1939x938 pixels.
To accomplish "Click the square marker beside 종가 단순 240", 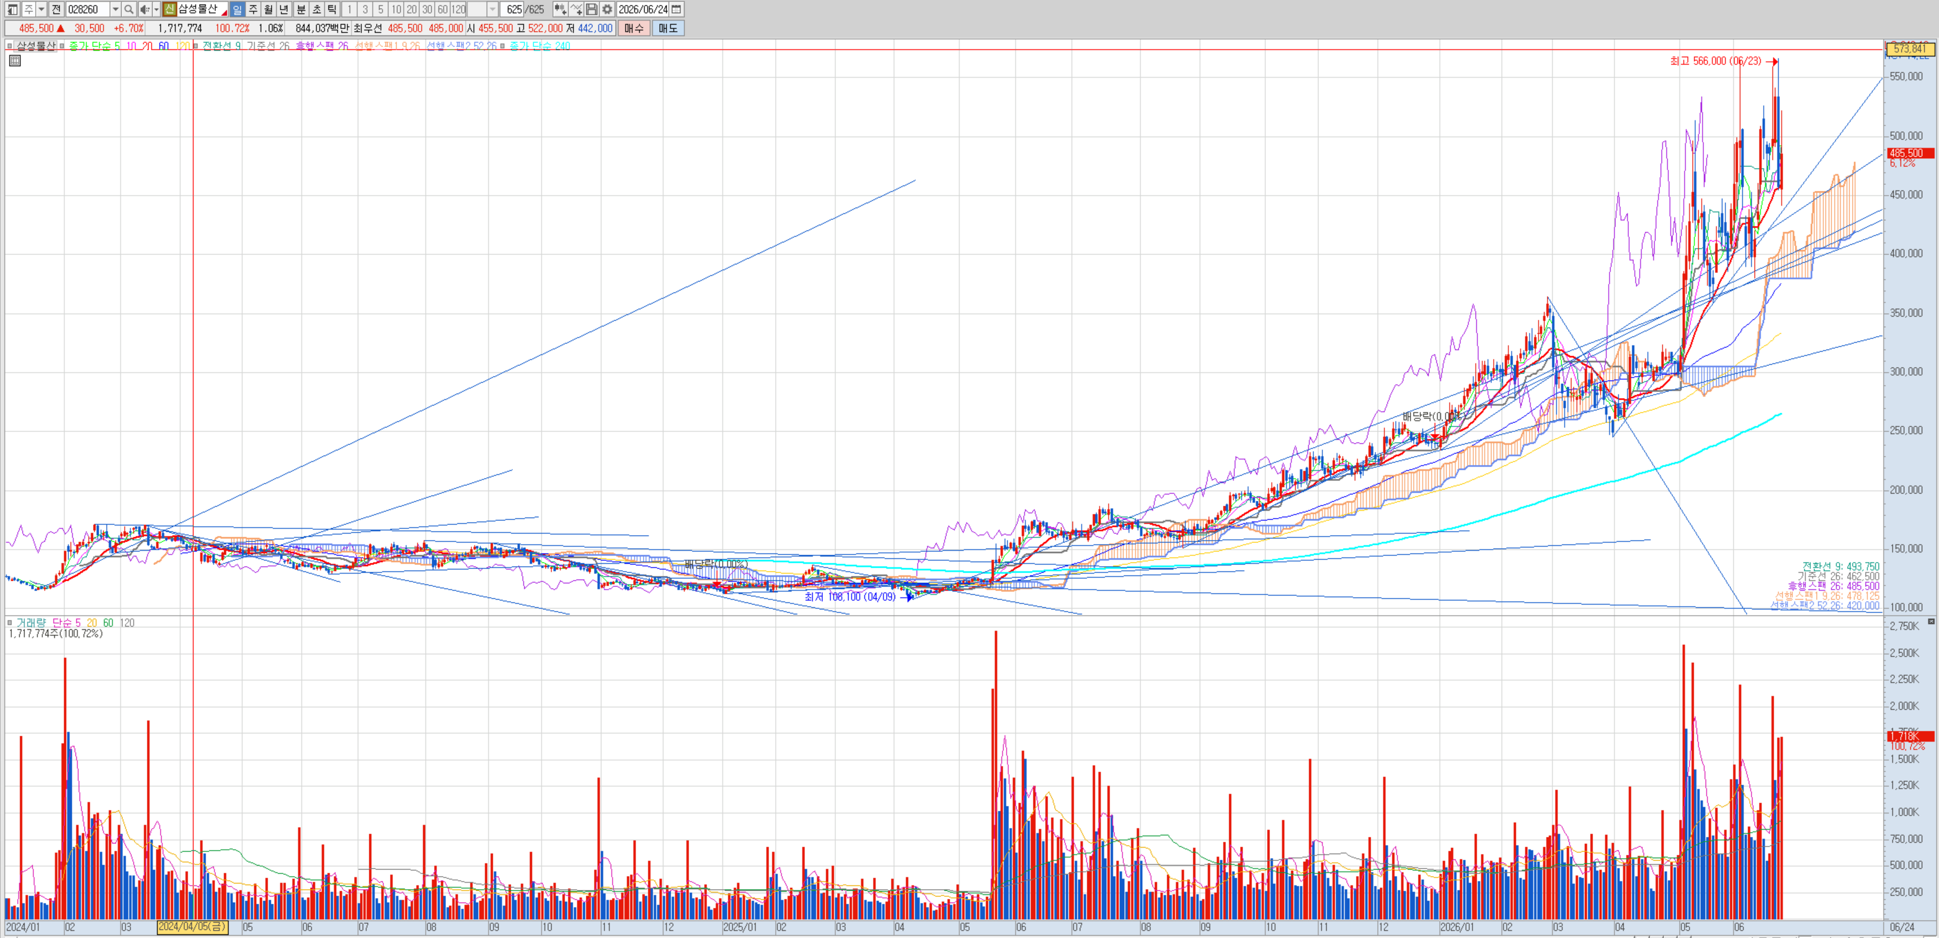I will pos(503,46).
